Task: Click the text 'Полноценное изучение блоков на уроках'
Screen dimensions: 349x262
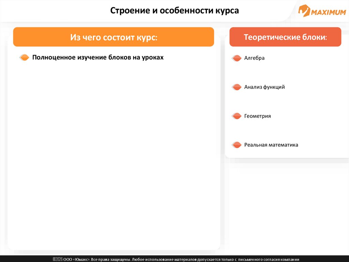Action: pyautogui.click(x=98, y=57)
